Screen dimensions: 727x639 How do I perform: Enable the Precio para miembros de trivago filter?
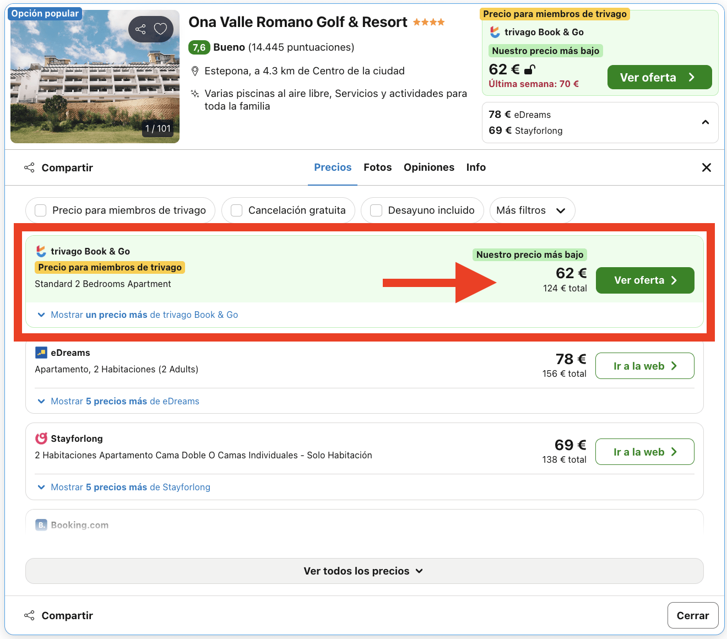point(40,210)
